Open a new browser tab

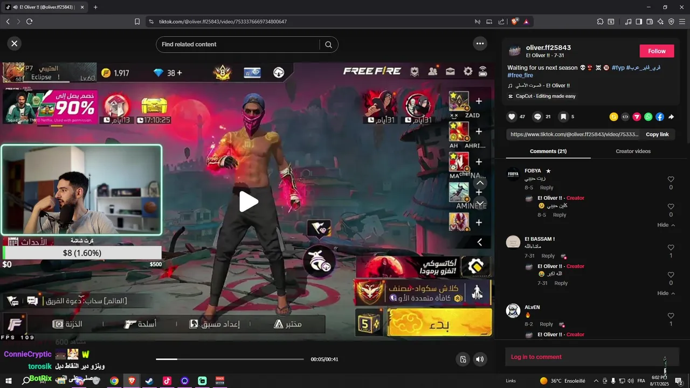click(x=95, y=7)
